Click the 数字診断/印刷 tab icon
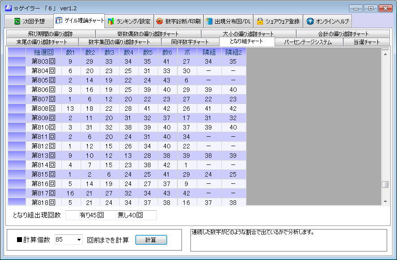Screen dimensions: 397x260 [160, 22]
